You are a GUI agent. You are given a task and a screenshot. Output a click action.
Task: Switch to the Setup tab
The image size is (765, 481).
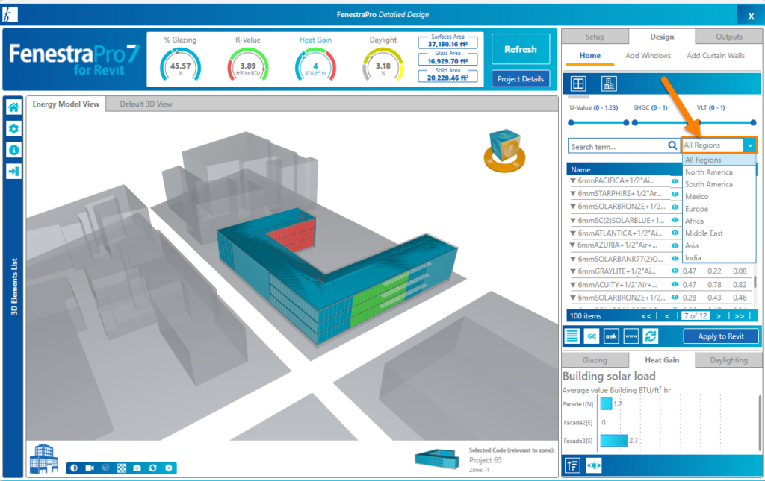pos(595,37)
